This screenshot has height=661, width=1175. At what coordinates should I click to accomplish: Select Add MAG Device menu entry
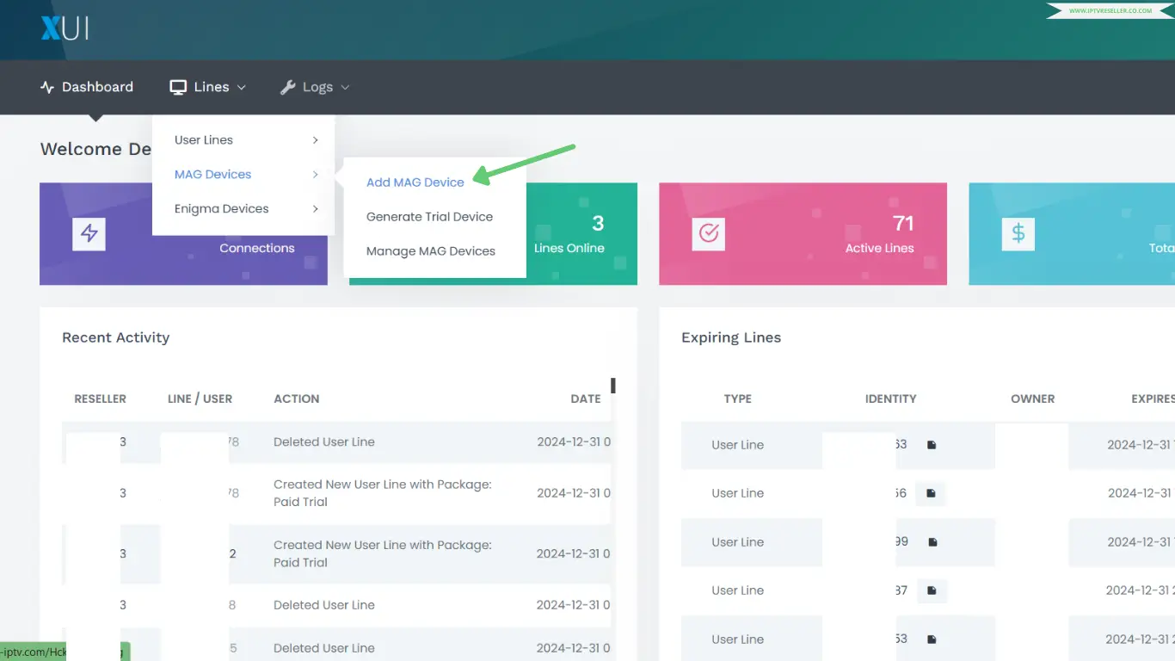415,182
